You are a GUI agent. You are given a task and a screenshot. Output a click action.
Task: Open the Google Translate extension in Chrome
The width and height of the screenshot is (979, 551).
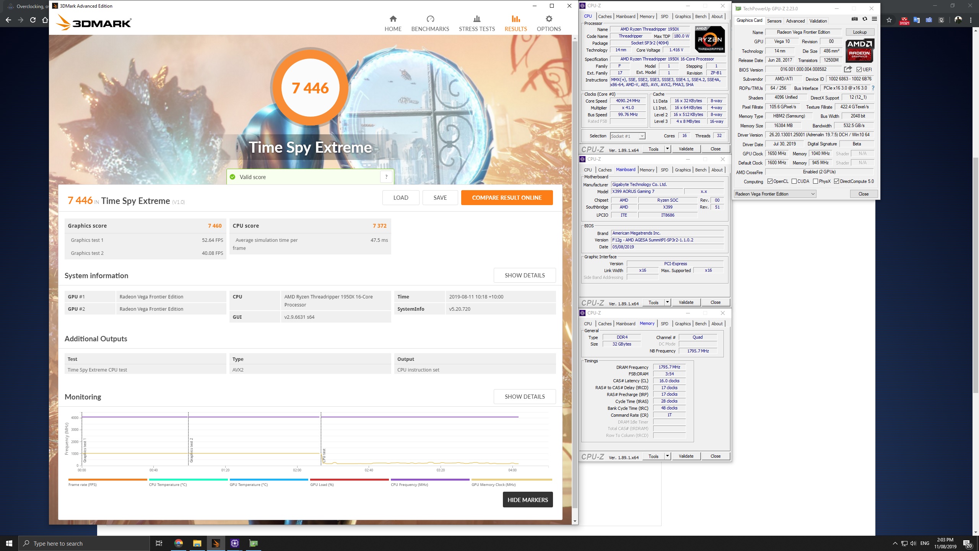point(917,20)
